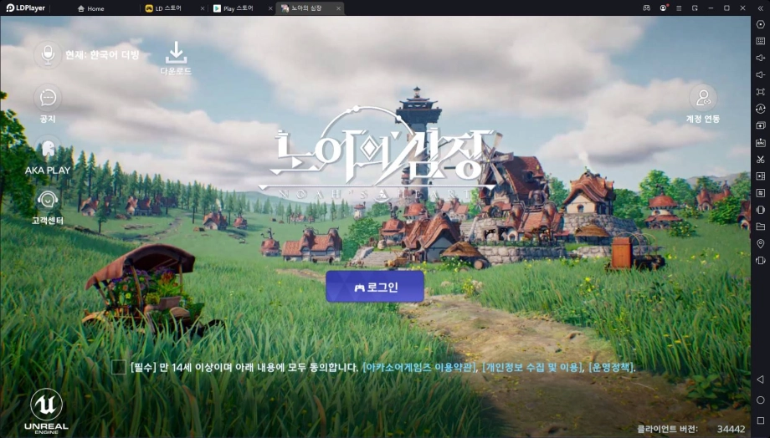Viewport: 770px width, 438px height.
Task: Click the scissors screenshot tool
Action: click(760, 159)
